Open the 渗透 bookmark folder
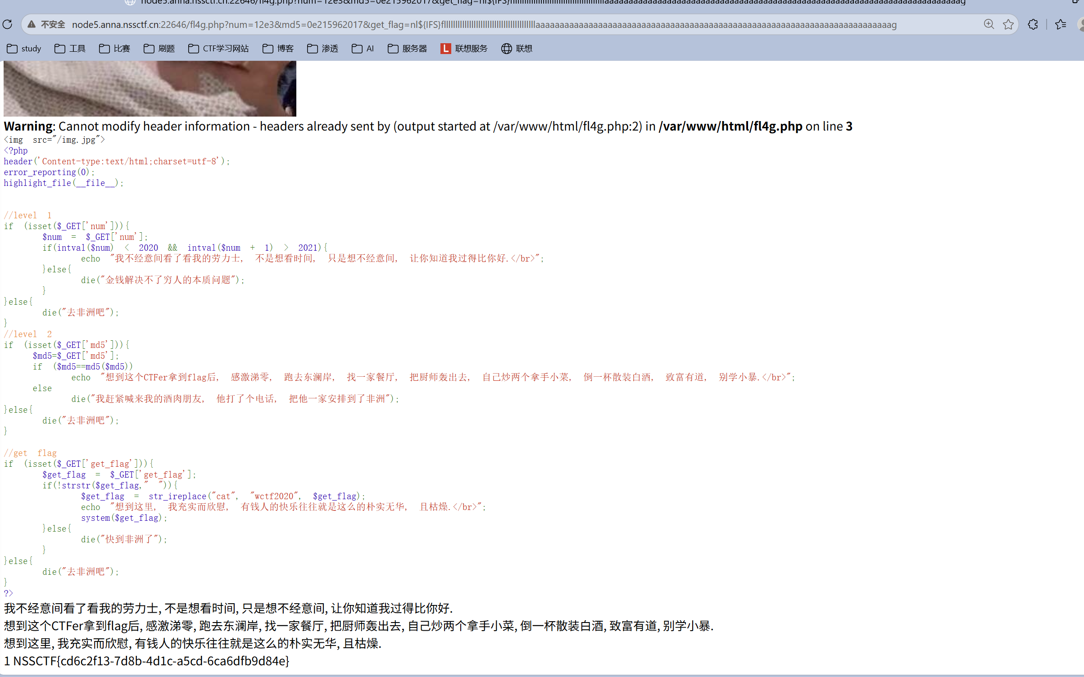Screen dimensions: 1084x677 [322, 49]
